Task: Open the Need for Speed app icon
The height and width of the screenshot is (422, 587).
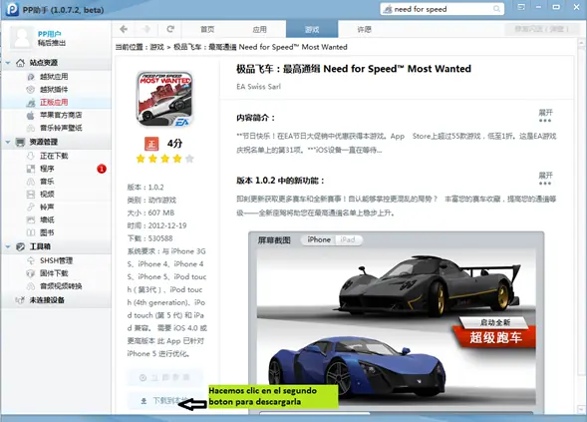Action: point(164,99)
